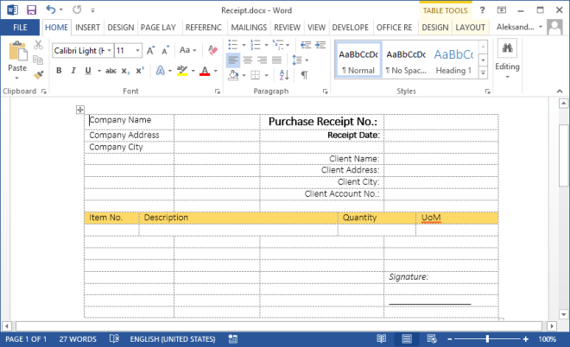The width and height of the screenshot is (570, 347).
Task: Switch to Web Layout view
Action: [432, 338]
